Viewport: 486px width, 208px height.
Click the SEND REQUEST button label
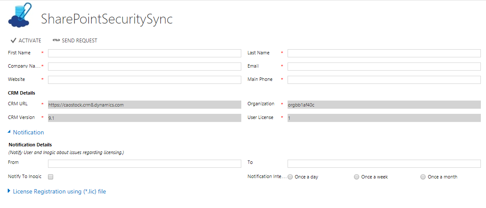pyautogui.click(x=79, y=41)
